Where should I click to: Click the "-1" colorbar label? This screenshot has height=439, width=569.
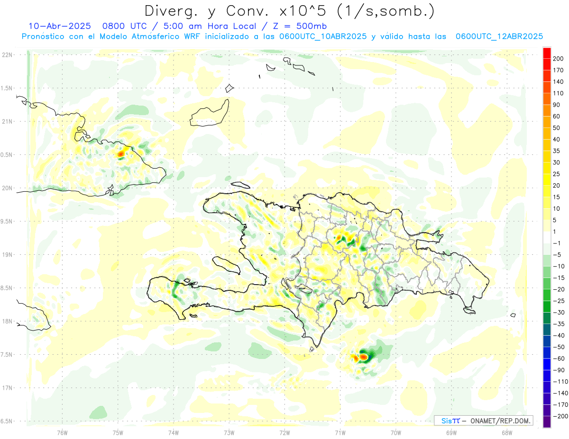(x=557, y=243)
